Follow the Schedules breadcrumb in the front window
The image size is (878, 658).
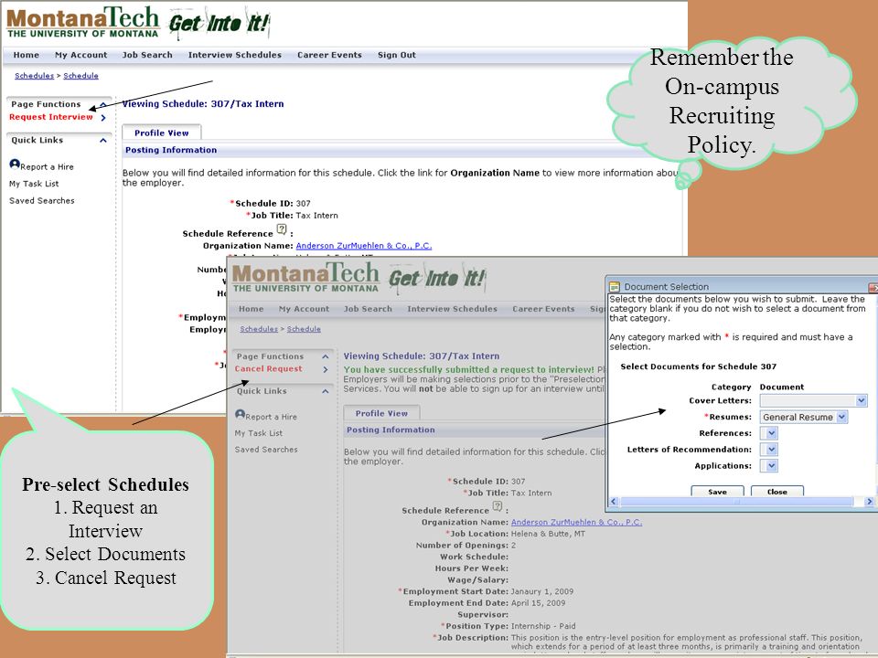[259, 329]
